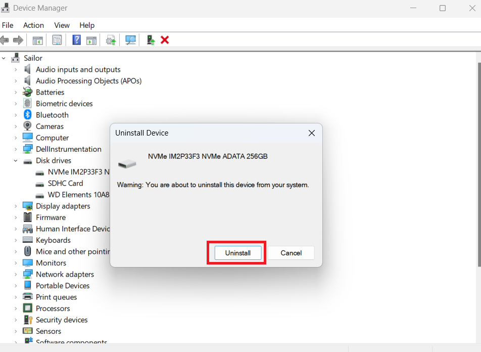Click the Display adapters icon
Image resolution: width=481 pixels, height=352 pixels.
point(28,206)
